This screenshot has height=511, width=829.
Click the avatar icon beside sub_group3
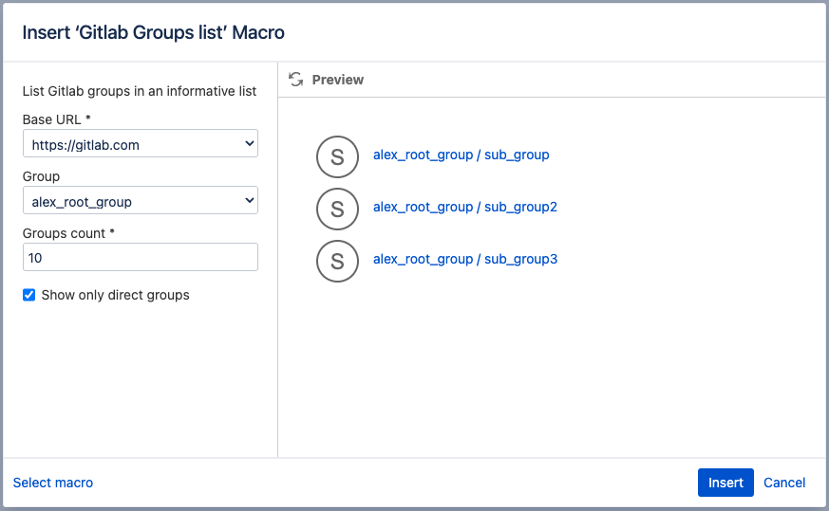point(337,261)
